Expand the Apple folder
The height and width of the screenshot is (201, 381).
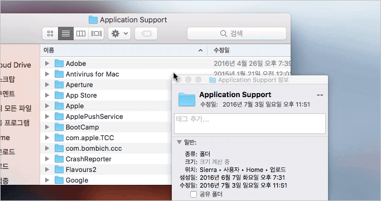tap(47, 106)
